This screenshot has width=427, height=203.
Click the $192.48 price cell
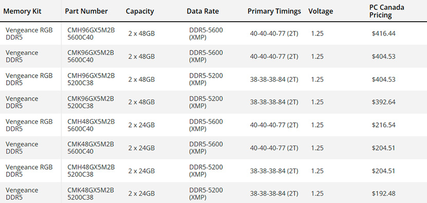[383, 194]
